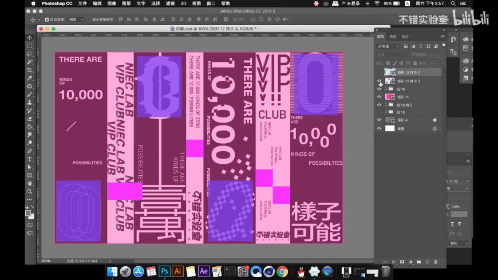
Task: Hide group 组 18 拷贝
Action: tap(379, 105)
